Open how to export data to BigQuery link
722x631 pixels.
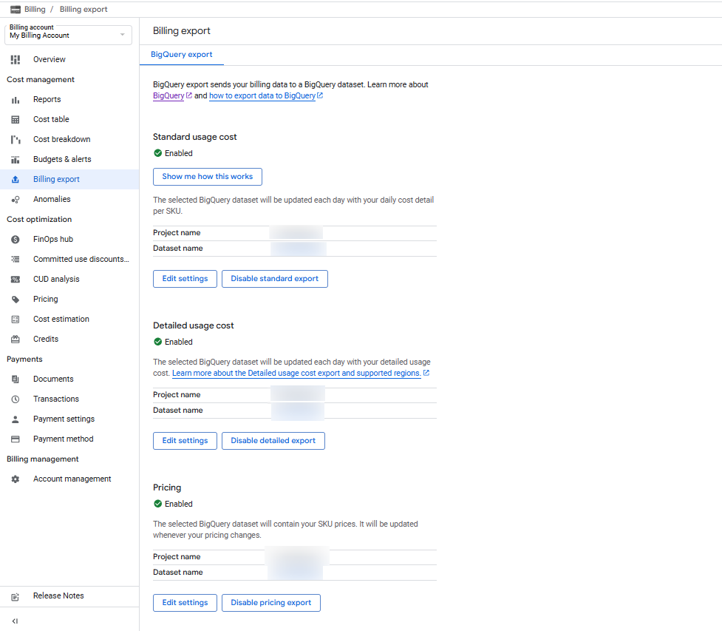(262, 96)
